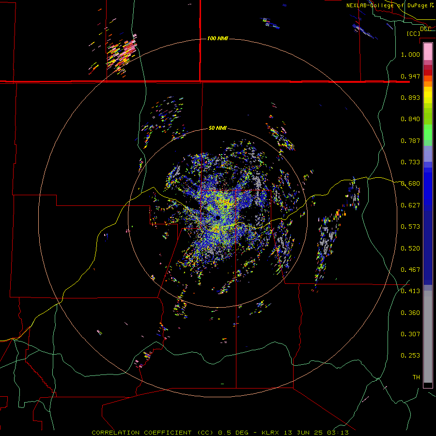Screen dimensions: 436x436
Task: Select the 0.680 scale value
Action: point(410,184)
